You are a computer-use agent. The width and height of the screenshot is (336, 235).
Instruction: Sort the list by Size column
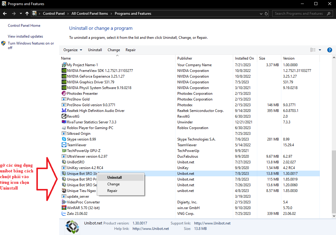tap(269, 58)
